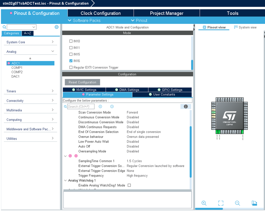Collapse the Analog Watchdog 1 group
Viewport: 265px width, 211px height.
(x=66, y=180)
